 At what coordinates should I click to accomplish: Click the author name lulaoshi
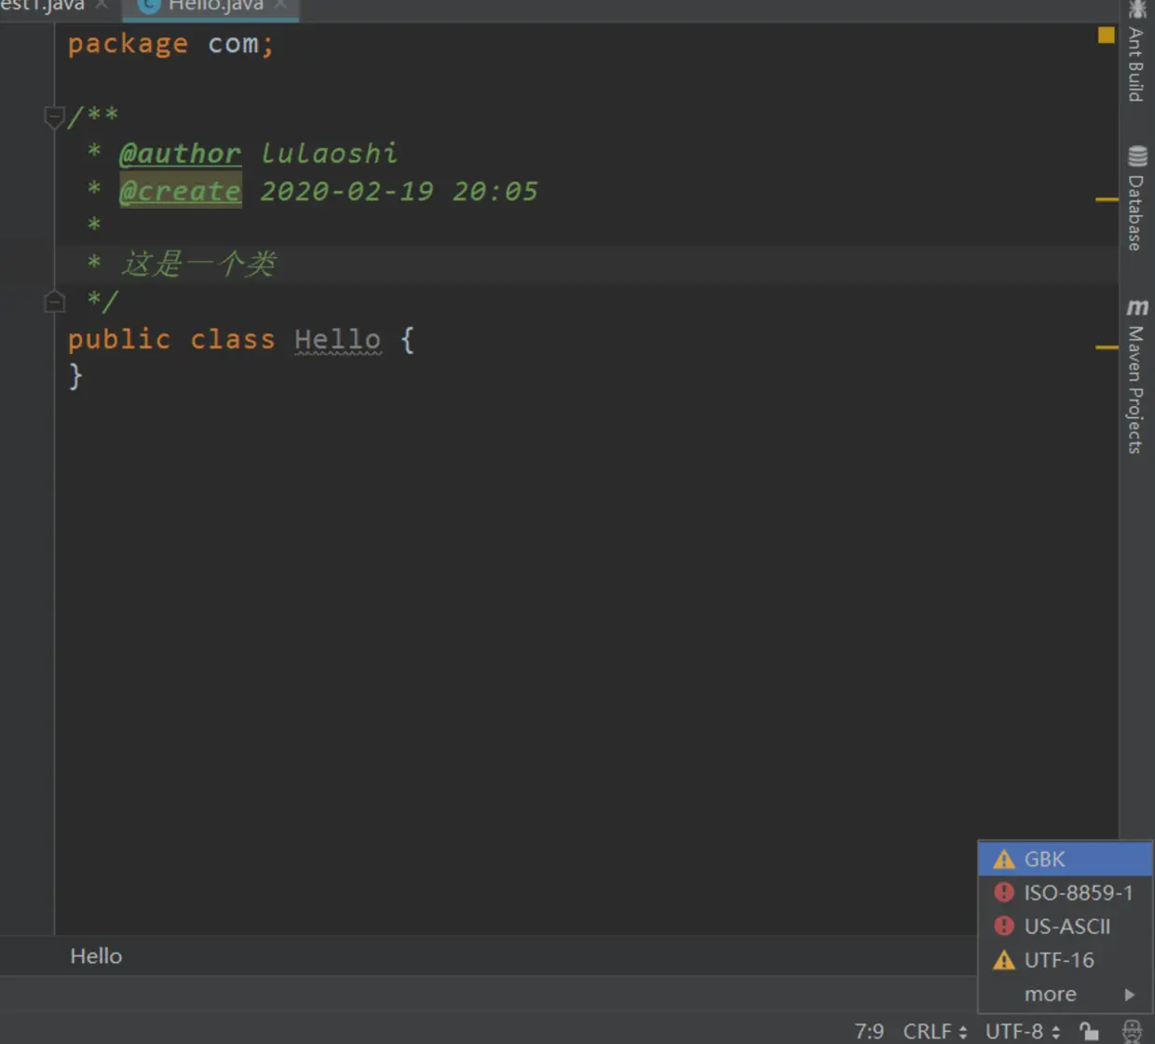tap(329, 153)
